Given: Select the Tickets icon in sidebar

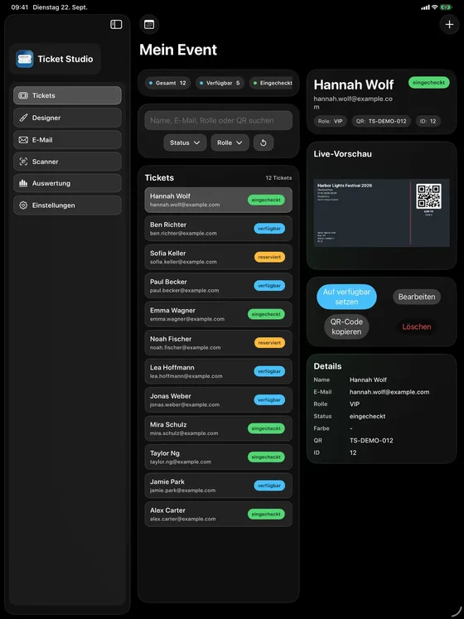Looking at the screenshot, I should [23, 95].
